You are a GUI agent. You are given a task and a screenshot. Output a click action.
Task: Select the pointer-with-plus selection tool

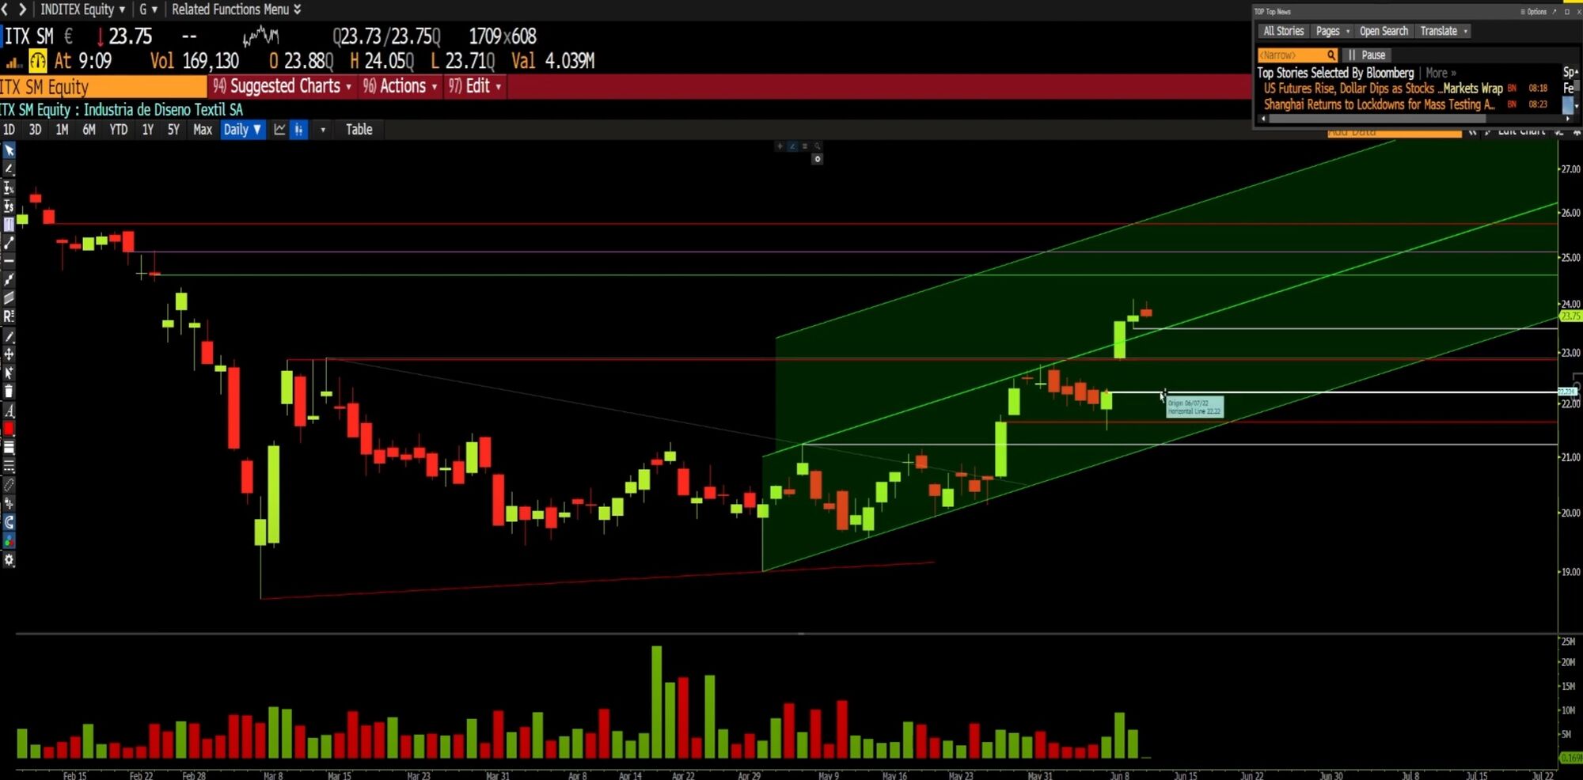pyautogui.click(x=9, y=373)
